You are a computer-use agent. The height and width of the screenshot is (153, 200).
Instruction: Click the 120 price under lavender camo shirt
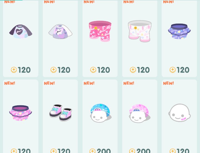point(64,70)
